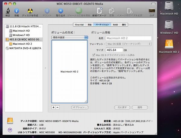This screenshot has height=138, width=181.
Task: Click partition map text Apple パーティションマップ
Action: pos(128,132)
